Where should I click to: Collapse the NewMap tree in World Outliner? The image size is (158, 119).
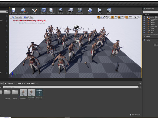(x=146, y=17)
